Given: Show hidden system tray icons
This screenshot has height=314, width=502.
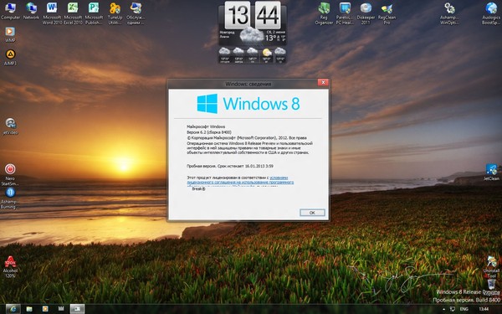Looking at the screenshot, I should 443,309.
